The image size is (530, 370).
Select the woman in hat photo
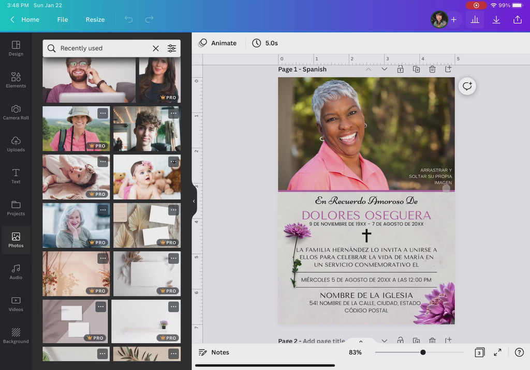[76, 129]
